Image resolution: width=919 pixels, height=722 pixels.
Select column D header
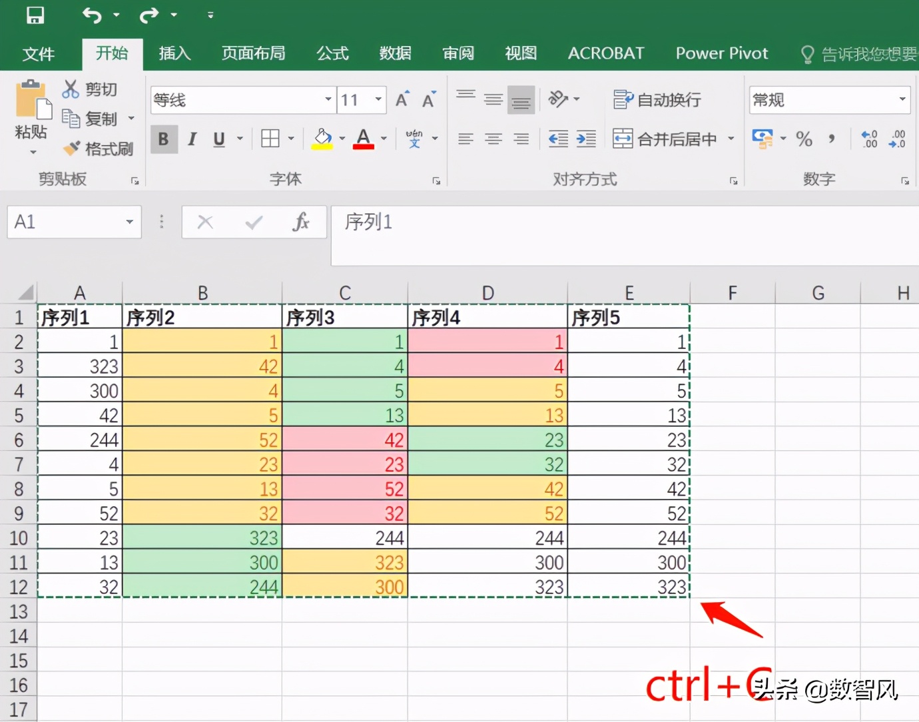[x=487, y=293]
